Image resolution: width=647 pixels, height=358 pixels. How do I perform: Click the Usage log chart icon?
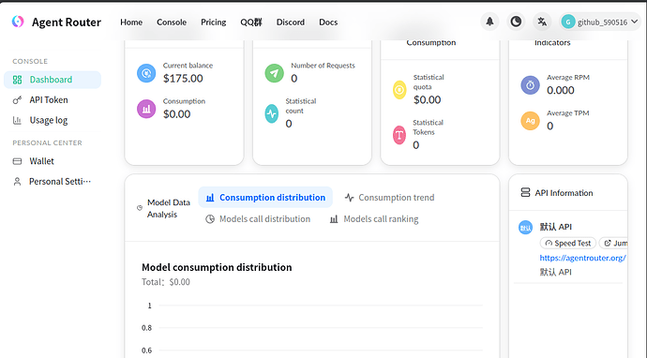tap(17, 121)
